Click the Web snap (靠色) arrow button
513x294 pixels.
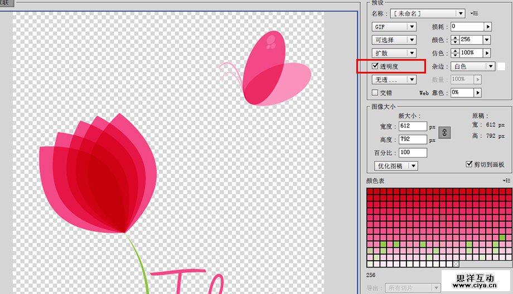pos(478,92)
